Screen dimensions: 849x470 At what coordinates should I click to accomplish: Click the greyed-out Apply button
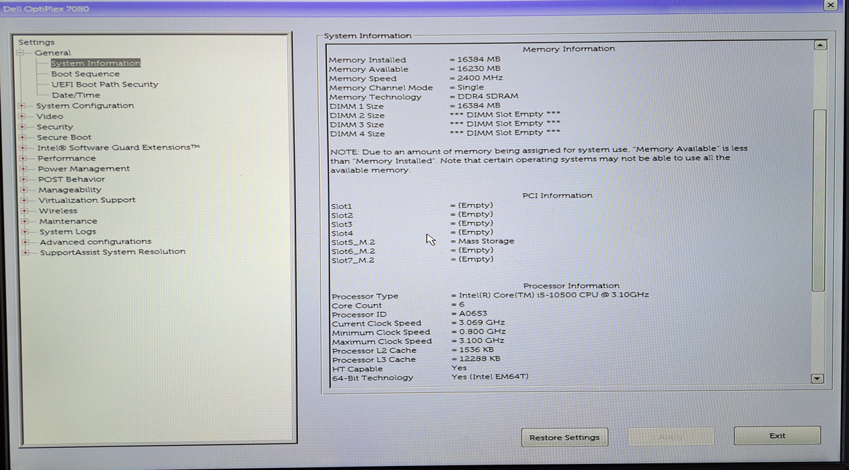pos(671,436)
